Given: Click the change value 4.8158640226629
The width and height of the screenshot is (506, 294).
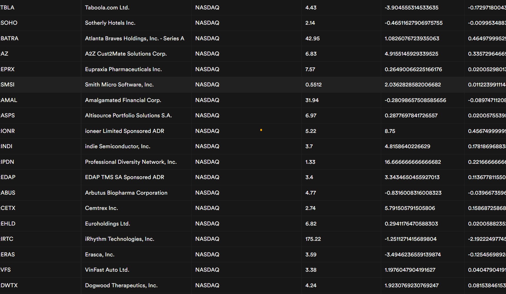Looking at the screenshot, I should click(x=407, y=146).
